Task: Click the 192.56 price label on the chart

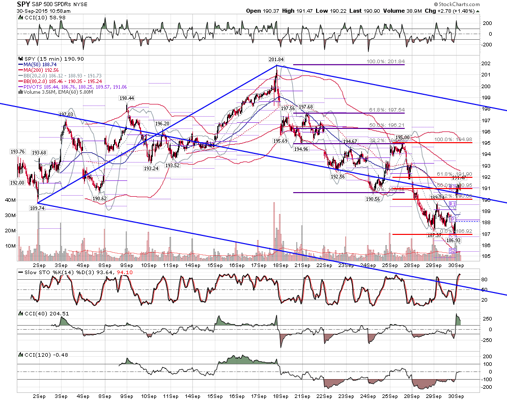Action: (337, 177)
